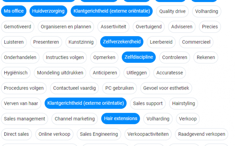
Task: Select Organiseren en plannen chip
Action: [x=66, y=27]
